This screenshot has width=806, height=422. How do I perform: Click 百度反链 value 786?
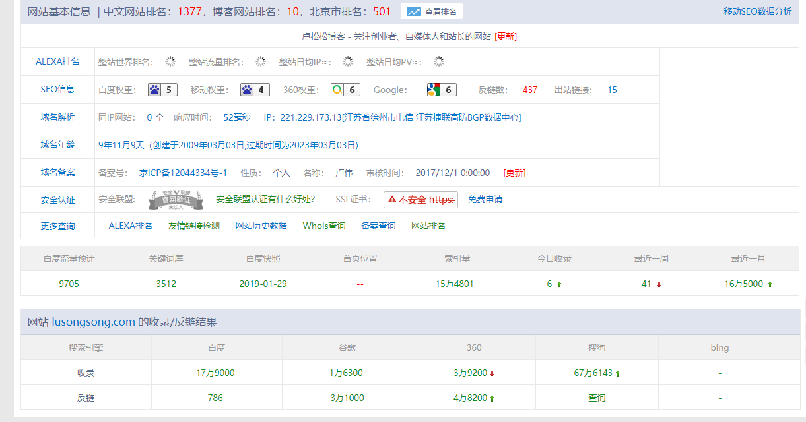[215, 398]
